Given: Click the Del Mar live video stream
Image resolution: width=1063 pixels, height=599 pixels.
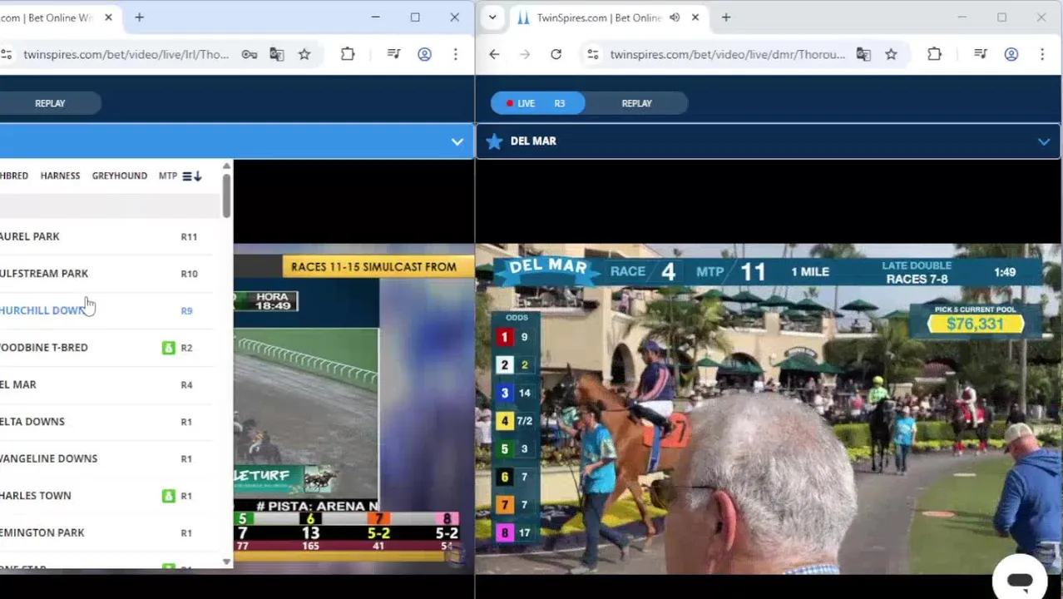Looking at the screenshot, I should click(x=769, y=408).
